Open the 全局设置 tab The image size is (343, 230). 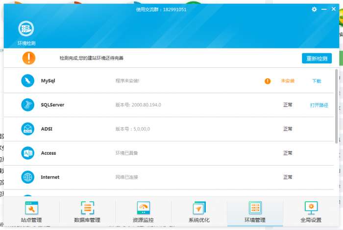(311, 211)
